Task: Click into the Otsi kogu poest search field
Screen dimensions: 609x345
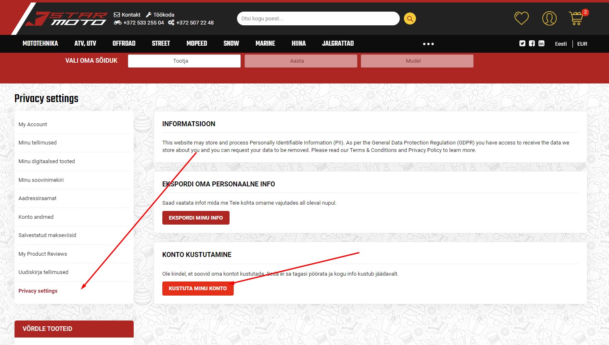Action: pos(318,19)
